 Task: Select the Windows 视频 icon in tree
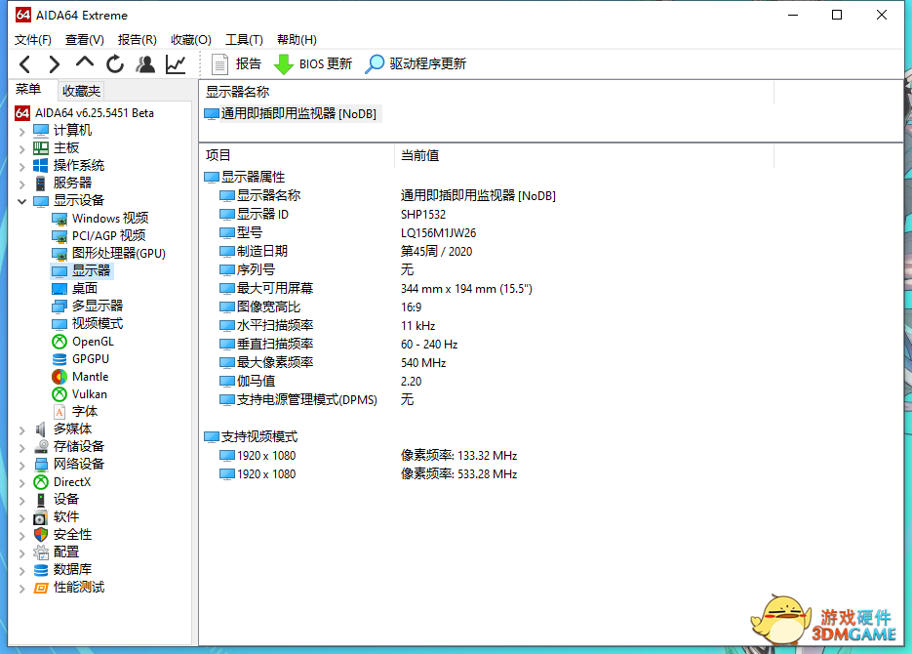tap(59, 219)
